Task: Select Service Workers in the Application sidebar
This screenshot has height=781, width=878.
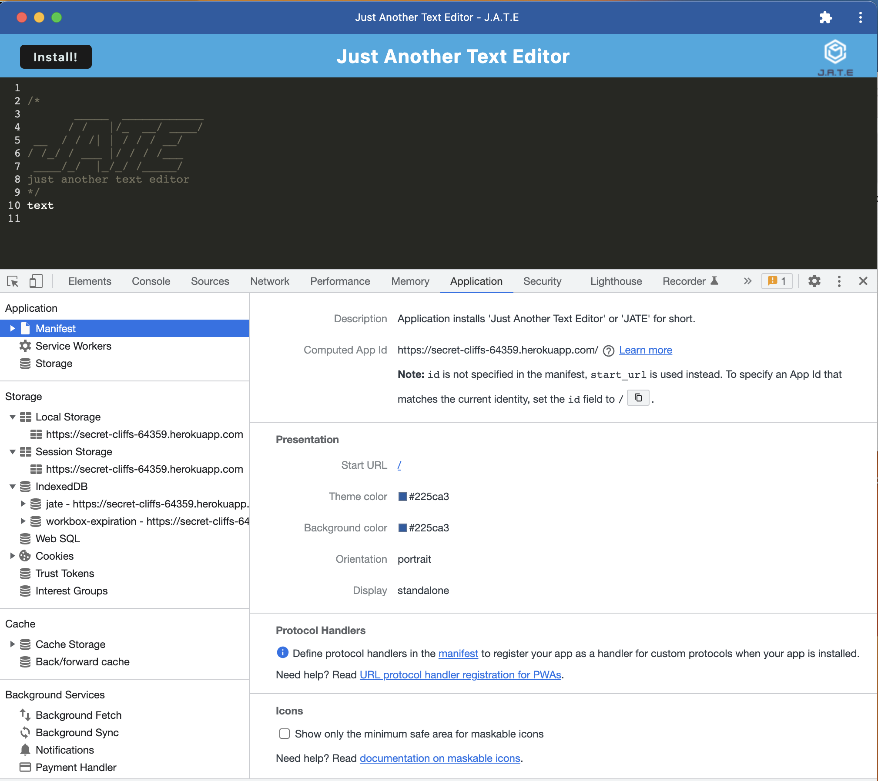Action: pos(74,346)
